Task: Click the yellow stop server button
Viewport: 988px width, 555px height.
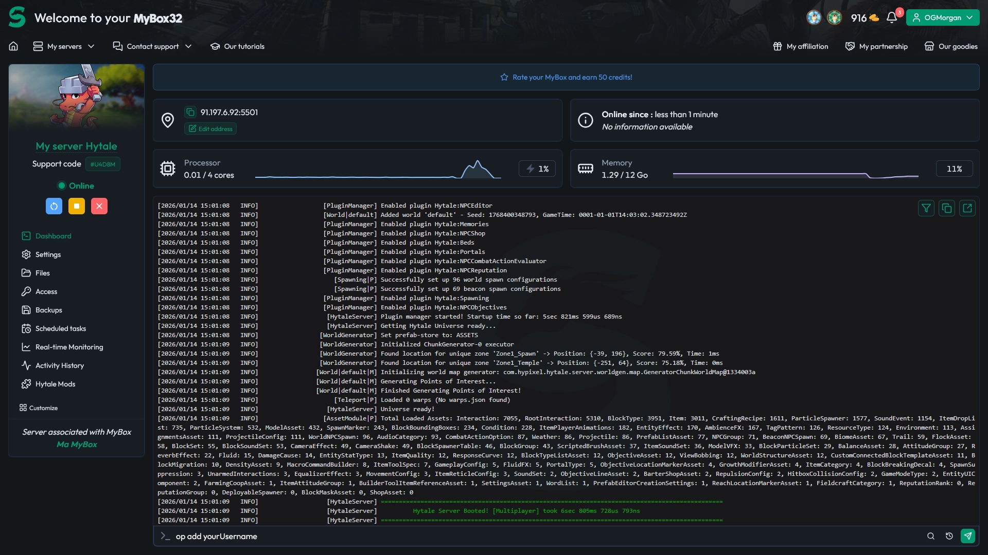Action: pyautogui.click(x=77, y=206)
